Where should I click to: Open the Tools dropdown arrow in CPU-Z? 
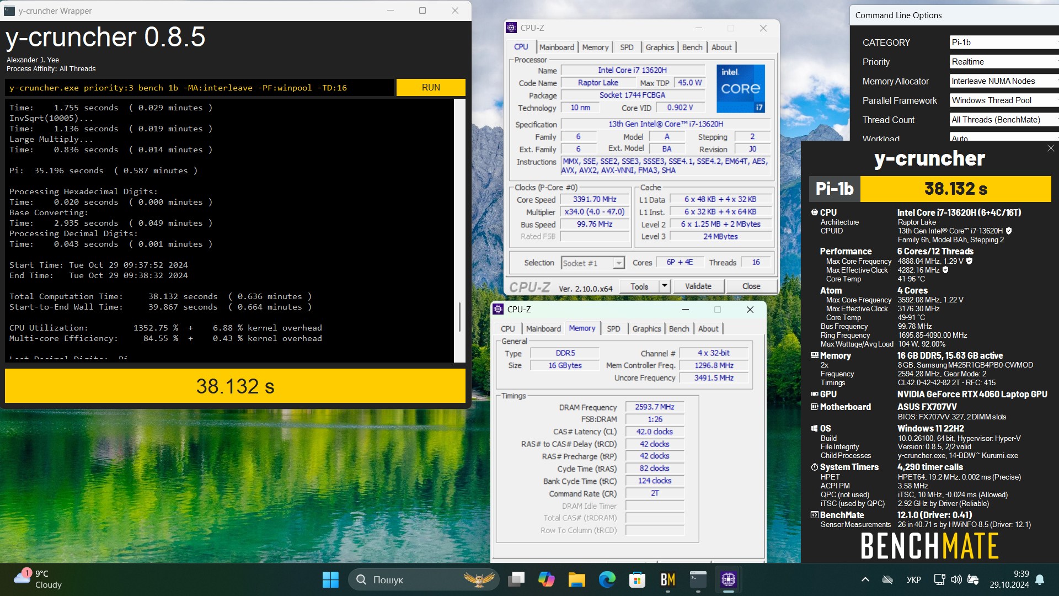tap(665, 286)
